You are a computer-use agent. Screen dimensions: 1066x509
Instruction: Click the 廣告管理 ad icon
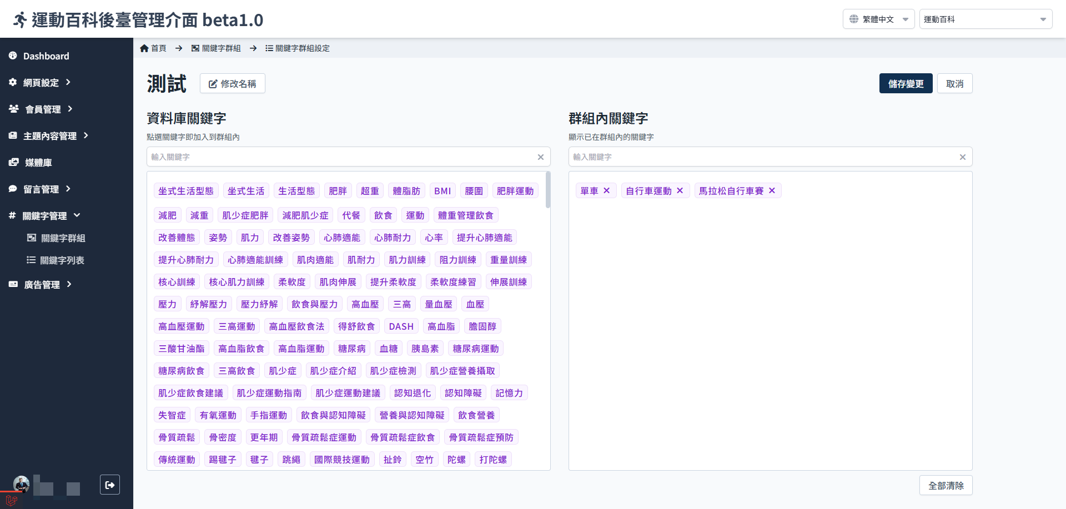(x=13, y=284)
